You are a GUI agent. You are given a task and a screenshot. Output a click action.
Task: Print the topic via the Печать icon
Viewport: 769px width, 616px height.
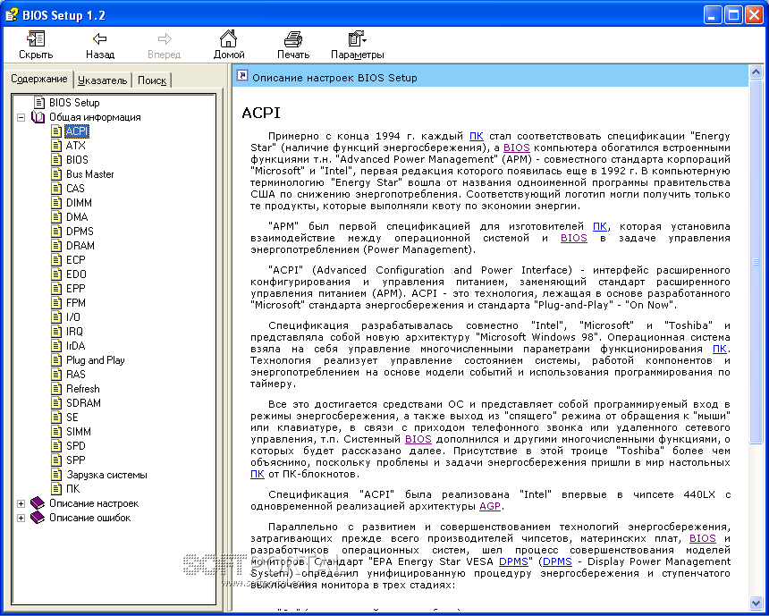[x=292, y=38]
